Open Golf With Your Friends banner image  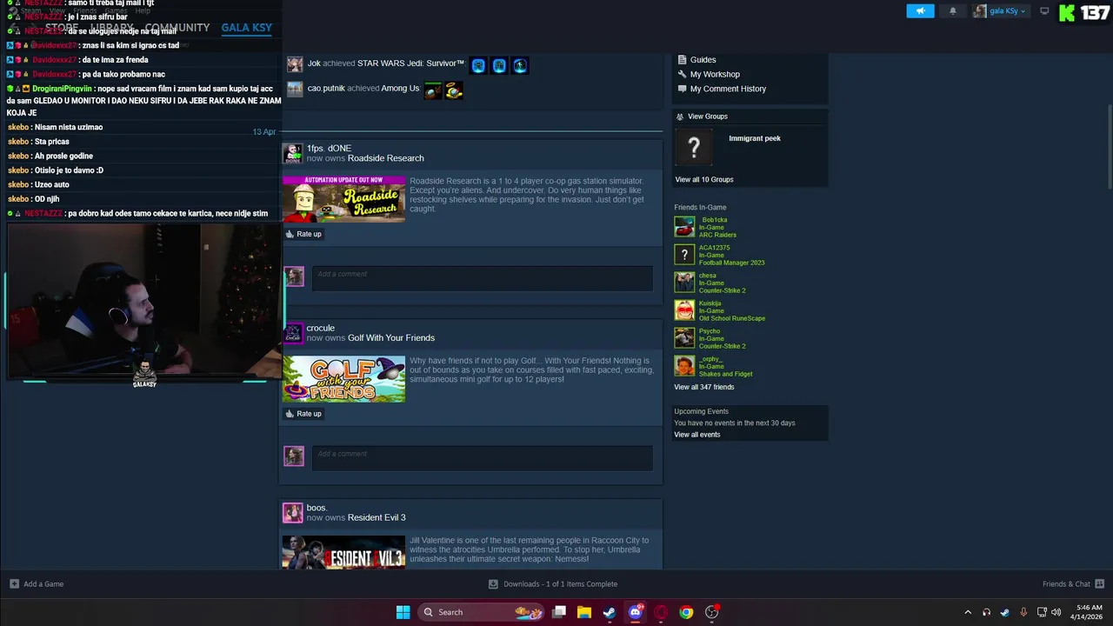click(343, 379)
